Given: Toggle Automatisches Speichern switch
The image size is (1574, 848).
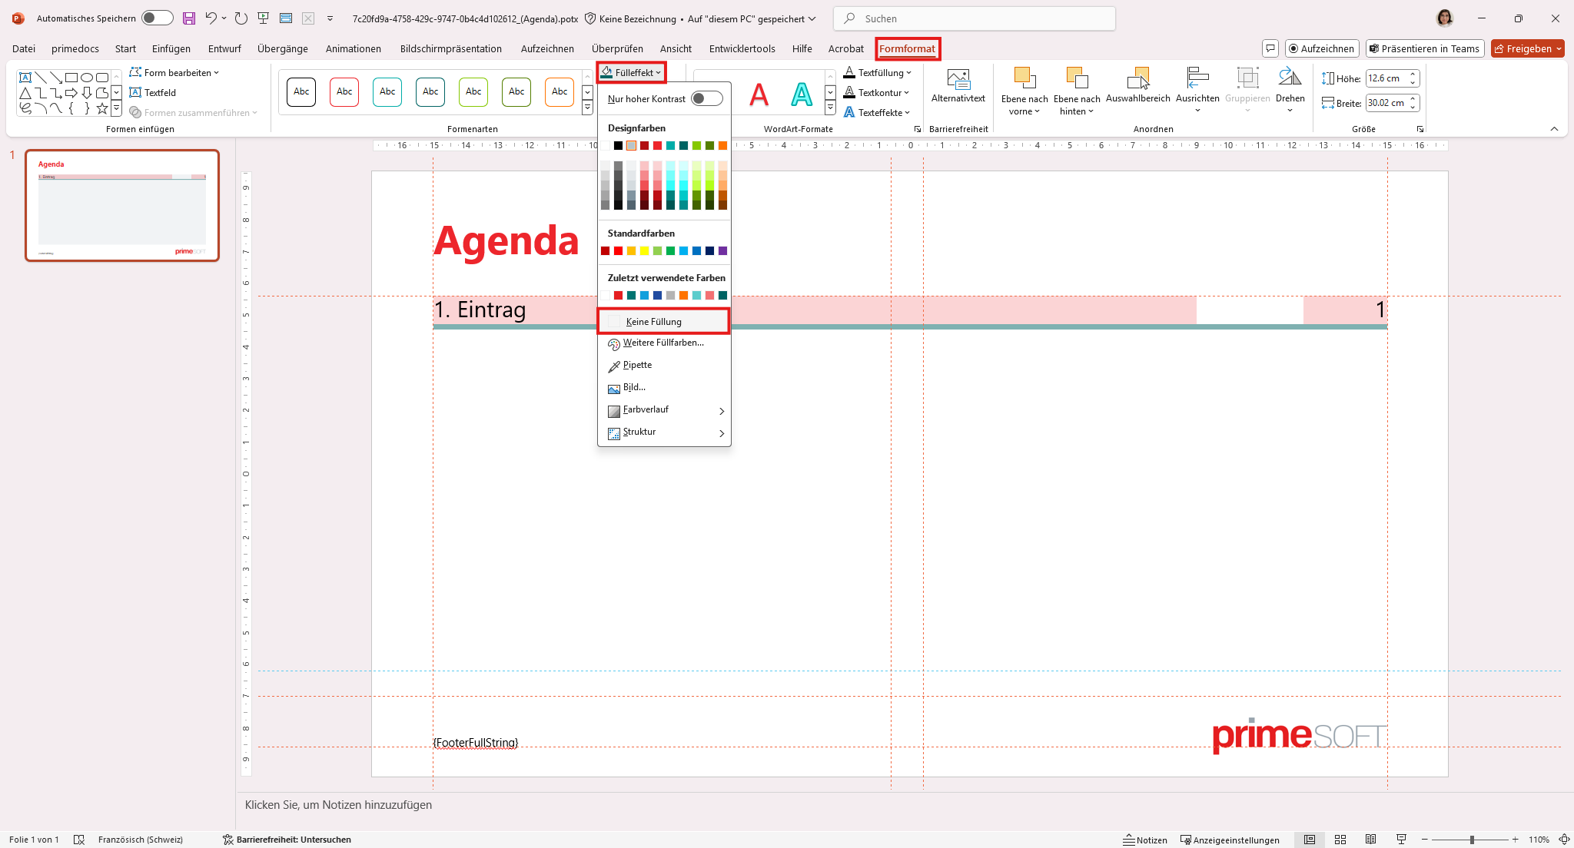Looking at the screenshot, I should 158,18.
